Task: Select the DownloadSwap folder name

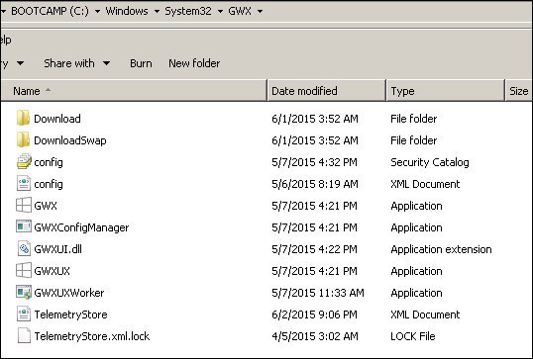Action: [70, 140]
